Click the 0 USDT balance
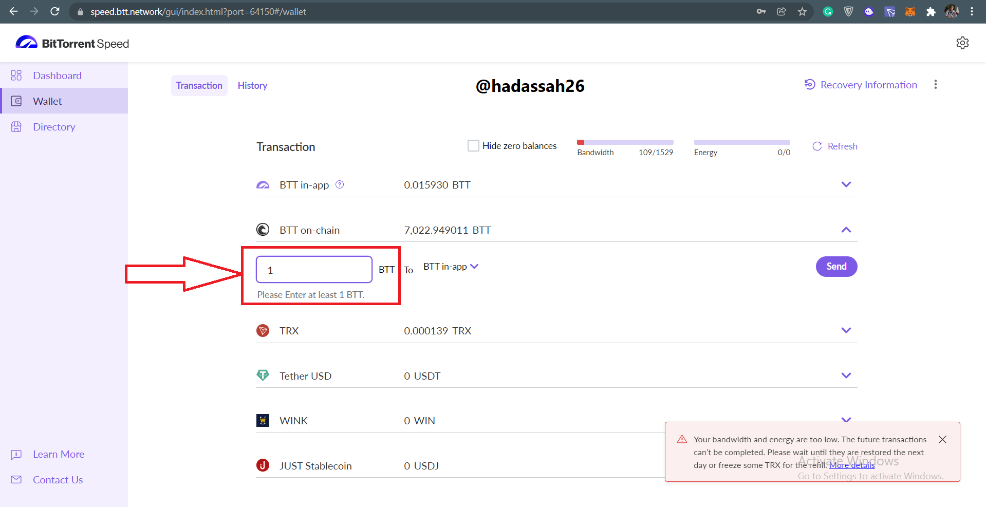This screenshot has height=507, width=986. tap(422, 376)
